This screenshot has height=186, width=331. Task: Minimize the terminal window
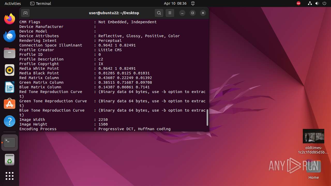coord(182,13)
